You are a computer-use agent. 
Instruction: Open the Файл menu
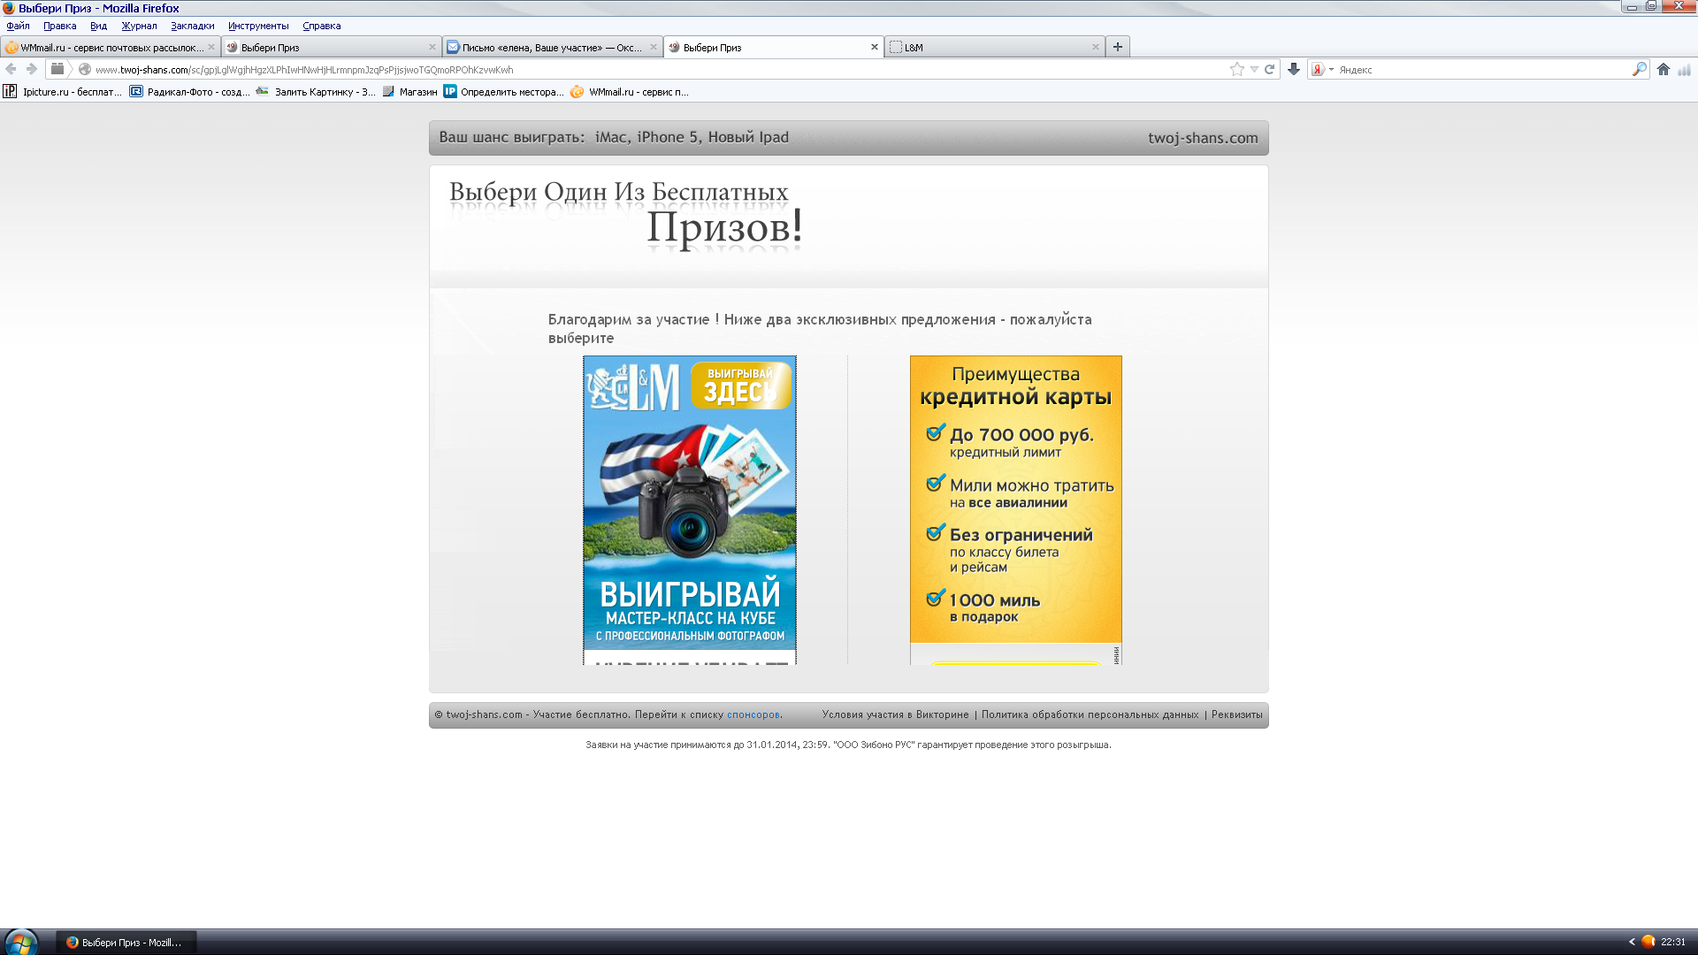(19, 26)
